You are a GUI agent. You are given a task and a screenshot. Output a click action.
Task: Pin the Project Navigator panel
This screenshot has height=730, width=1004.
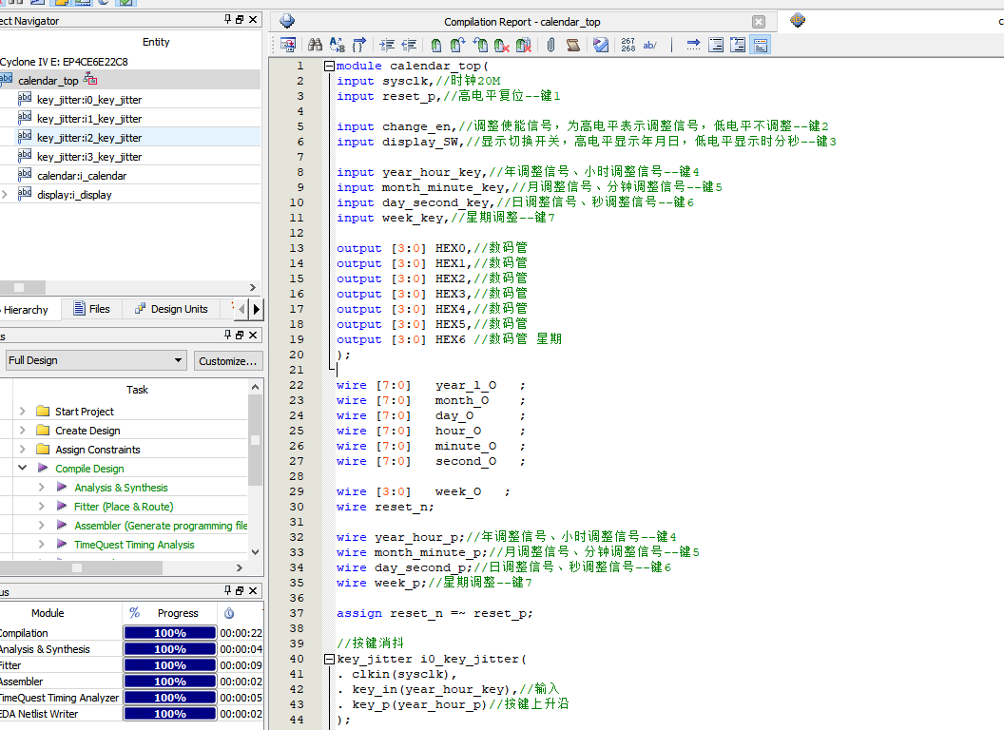coord(228,20)
